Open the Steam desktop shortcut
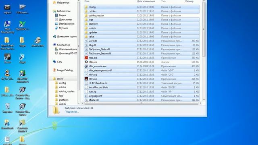 click(7, 58)
